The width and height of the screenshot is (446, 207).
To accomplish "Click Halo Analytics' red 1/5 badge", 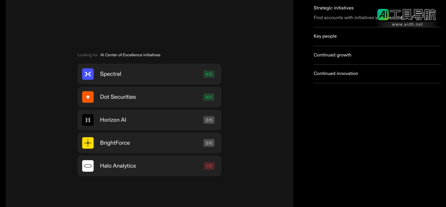I will [209, 166].
